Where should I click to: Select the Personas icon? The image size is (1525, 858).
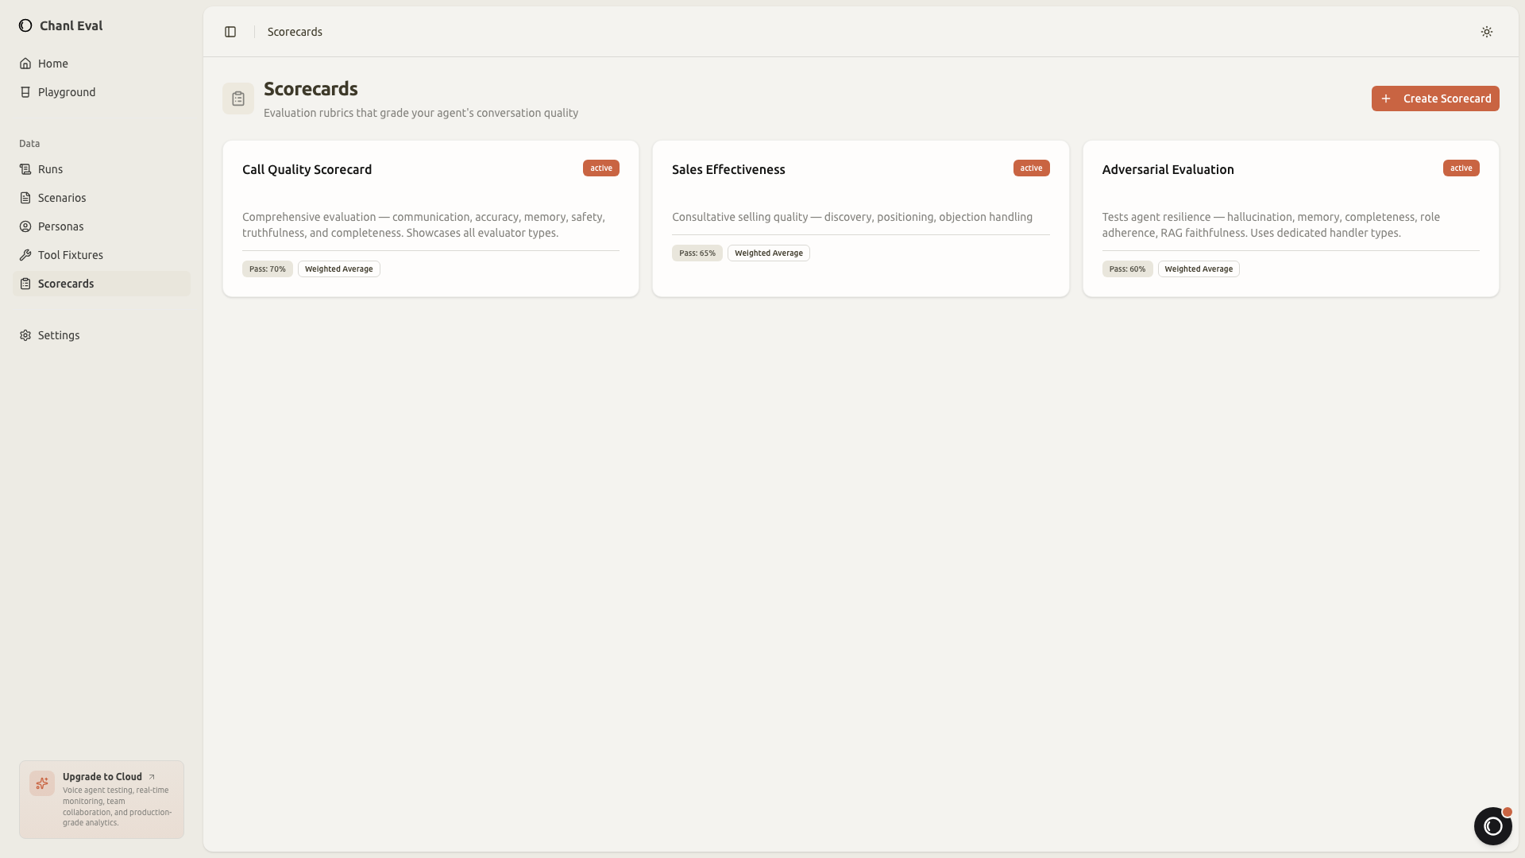click(25, 226)
